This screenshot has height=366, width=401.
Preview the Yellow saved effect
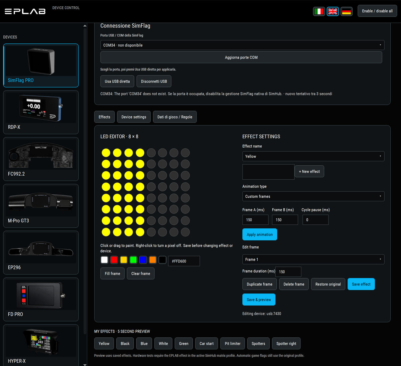coord(104,344)
